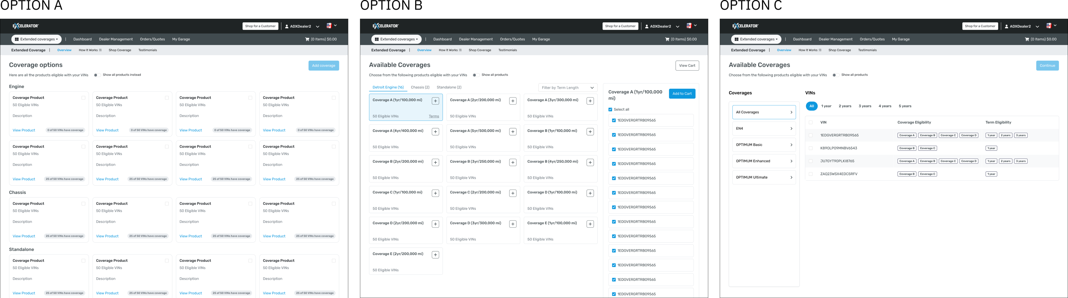The width and height of the screenshot is (1068, 298).
Task: Check the VIN table header checkbox in Option C
Action: click(811, 123)
